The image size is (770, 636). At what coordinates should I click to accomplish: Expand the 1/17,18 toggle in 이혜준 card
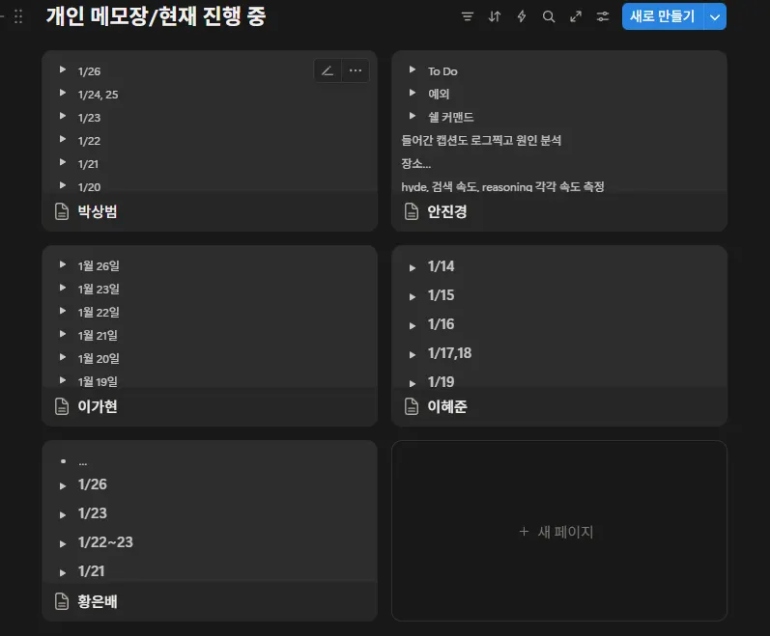(x=413, y=354)
